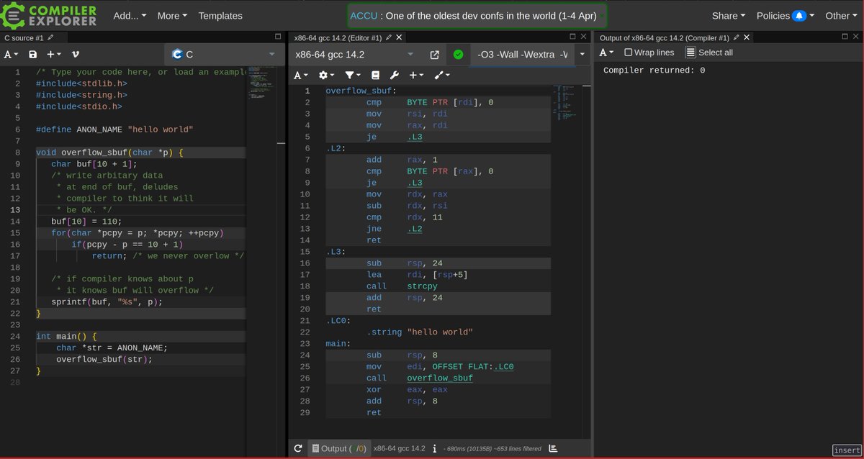
Task: Open the add tool menu
Action: click(x=441, y=75)
